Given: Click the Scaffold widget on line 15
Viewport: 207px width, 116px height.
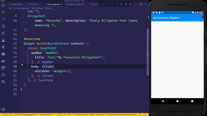Looking at the screenshot, I should 48,48.
